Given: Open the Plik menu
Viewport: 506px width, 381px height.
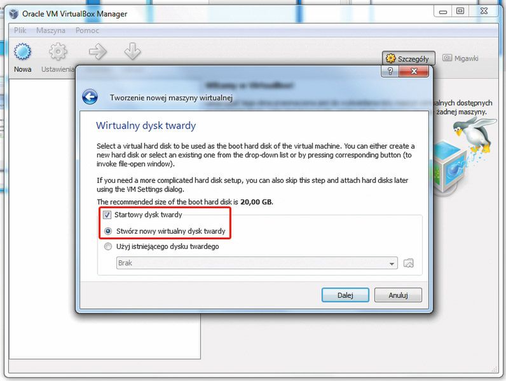Looking at the screenshot, I should [x=20, y=30].
